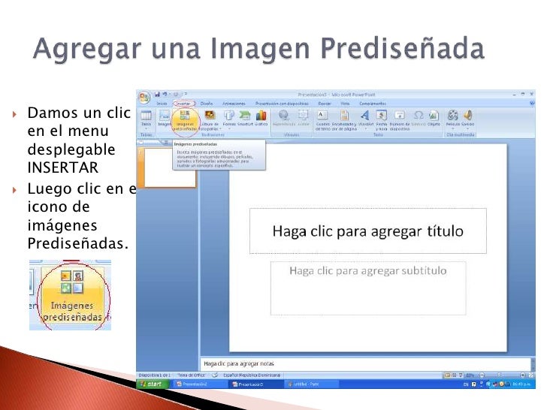The height and width of the screenshot is (410, 547).
Task: Insert Sonido with the speaker icon
Action: tap(468, 118)
